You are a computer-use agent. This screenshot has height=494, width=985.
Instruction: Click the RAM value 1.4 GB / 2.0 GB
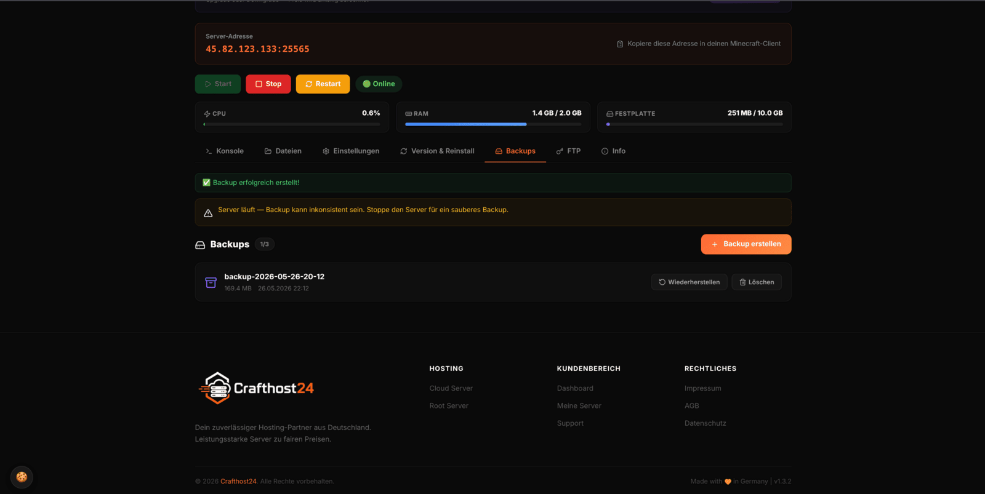point(557,113)
